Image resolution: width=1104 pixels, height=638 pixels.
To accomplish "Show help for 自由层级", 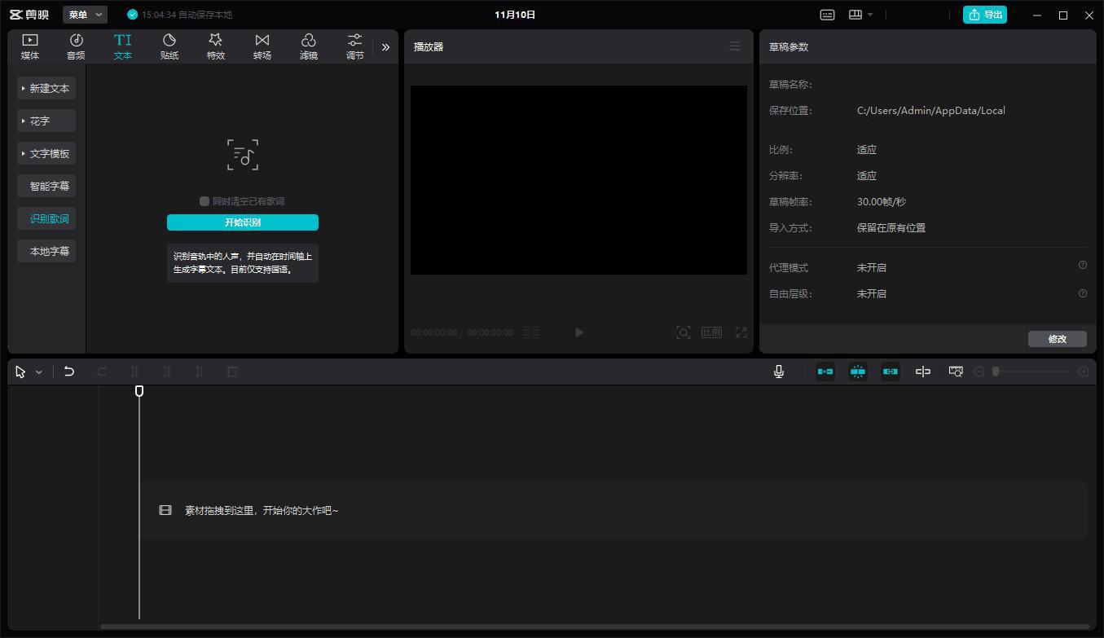I will coord(1083,293).
